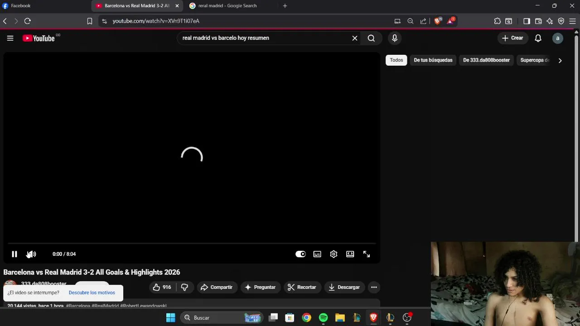This screenshot has height=326, width=580.
Task: Seek on the video progress bar
Action: [191, 244]
